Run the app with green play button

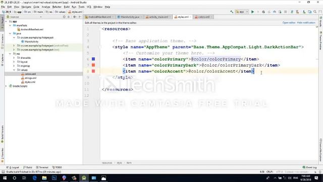pos(252,12)
